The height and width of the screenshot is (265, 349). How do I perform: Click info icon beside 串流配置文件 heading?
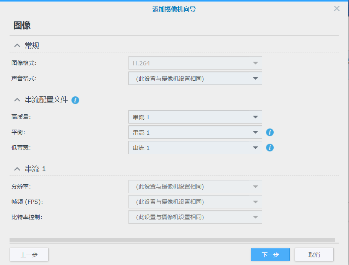click(x=75, y=100)
